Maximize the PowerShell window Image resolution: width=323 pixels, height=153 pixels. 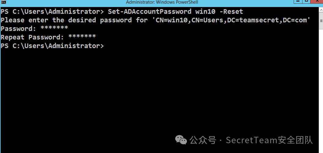click(306, 2)
